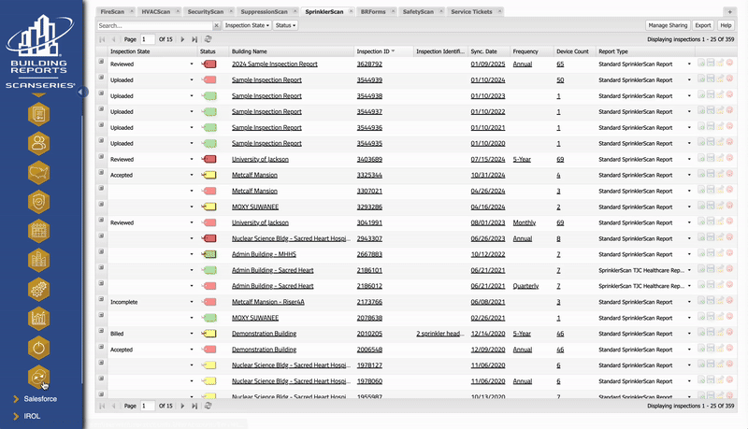
Task: Go to next page using top arrow
Action: point(182,39)
